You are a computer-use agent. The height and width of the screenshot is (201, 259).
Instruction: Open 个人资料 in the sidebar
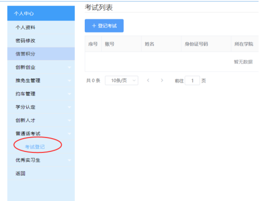(x=41, y=27)
